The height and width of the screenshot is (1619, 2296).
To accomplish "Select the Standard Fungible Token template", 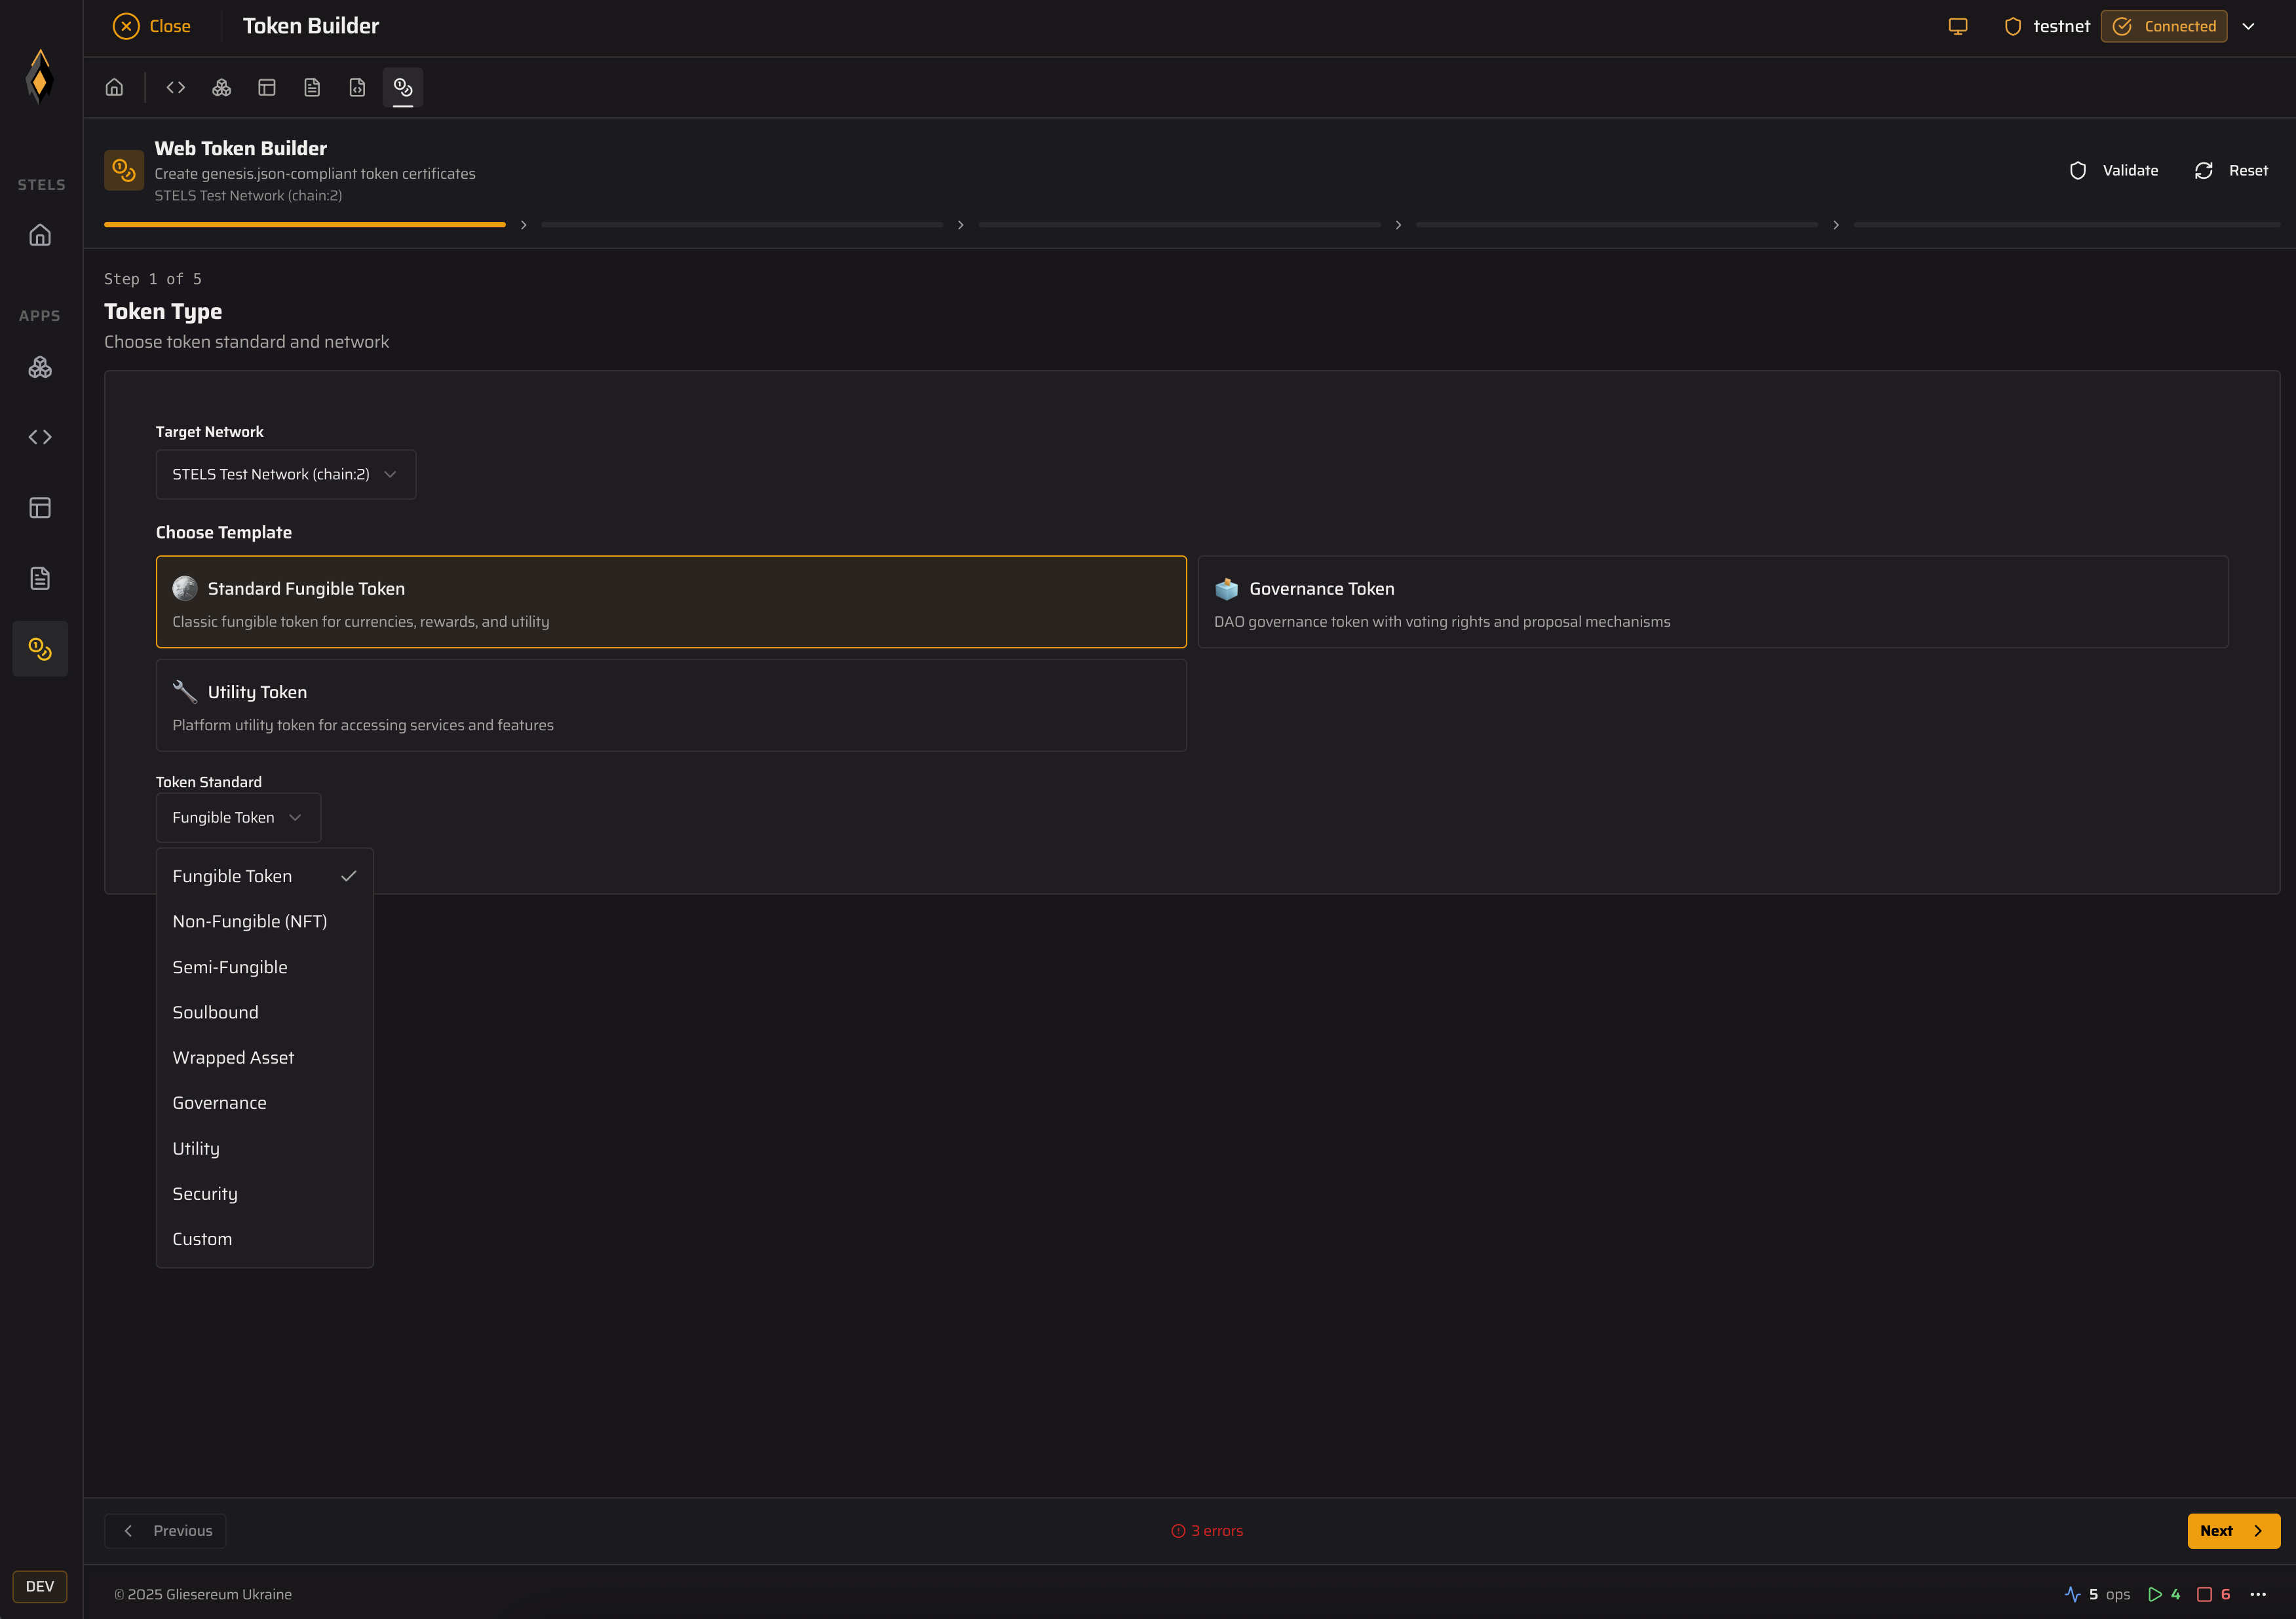I will coord(671,602).
